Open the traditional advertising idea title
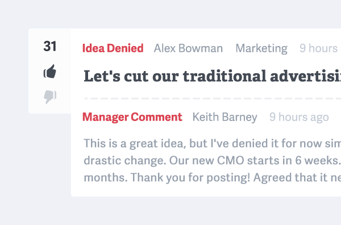341x225 pixels. (212, 76)
